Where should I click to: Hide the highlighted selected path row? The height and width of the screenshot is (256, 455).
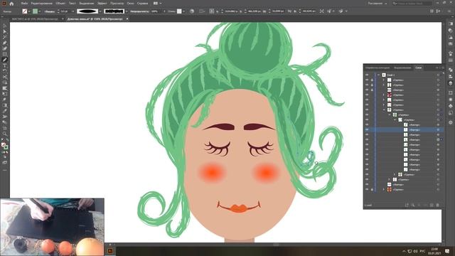point(367,129)
